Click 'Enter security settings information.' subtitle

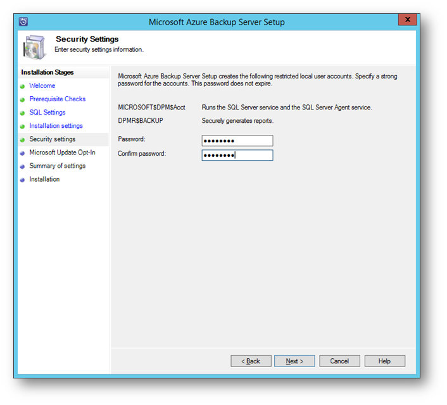pyautogui.click(x=99, y=49)
